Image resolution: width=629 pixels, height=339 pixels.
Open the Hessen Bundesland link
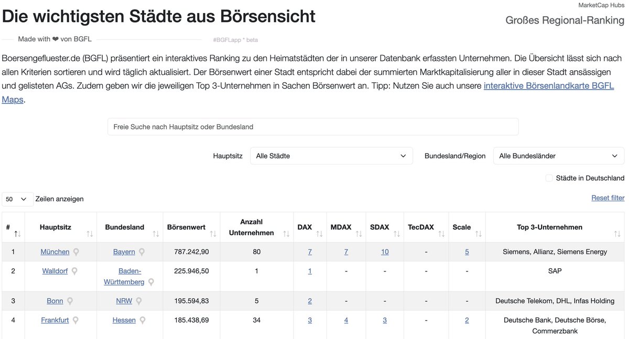pyautogui.click(x=124, y=320)
